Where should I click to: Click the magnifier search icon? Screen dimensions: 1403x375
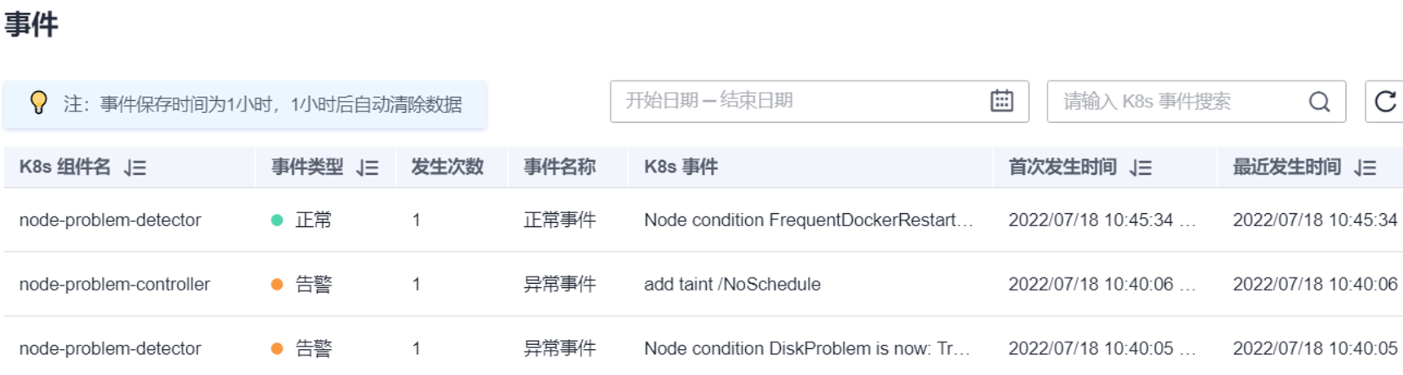click(x=1319, y=102)
